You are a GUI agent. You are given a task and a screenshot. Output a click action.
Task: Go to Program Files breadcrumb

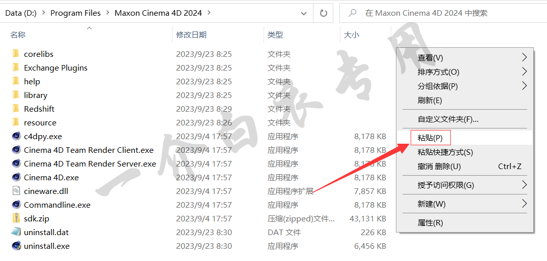(x=76, y=13)
